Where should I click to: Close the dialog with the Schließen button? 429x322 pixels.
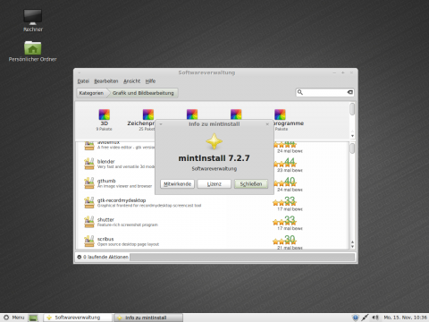tap(251, 184)
